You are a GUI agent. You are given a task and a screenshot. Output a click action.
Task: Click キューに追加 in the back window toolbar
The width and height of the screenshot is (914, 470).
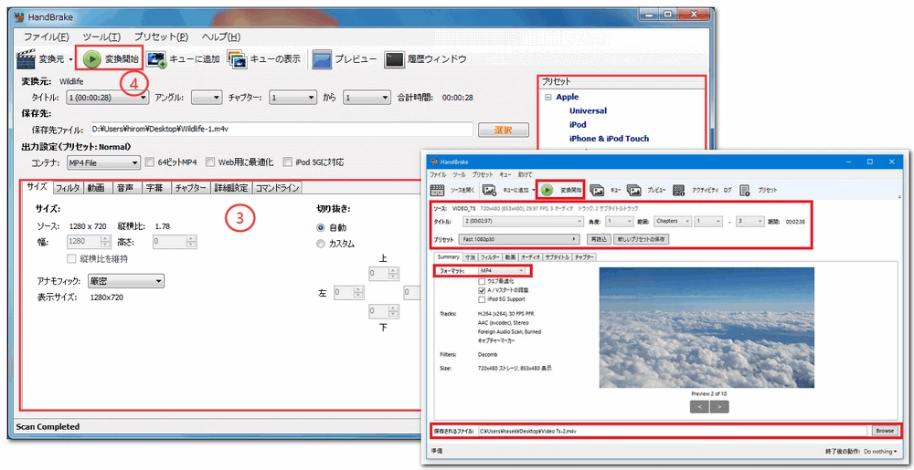pos(184,58)
